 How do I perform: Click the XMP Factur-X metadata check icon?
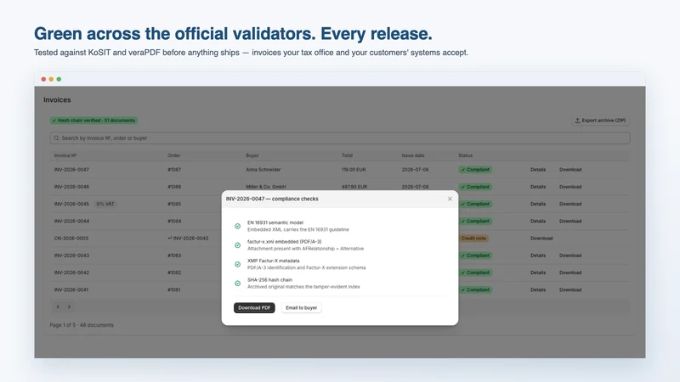tap(238, 264)
